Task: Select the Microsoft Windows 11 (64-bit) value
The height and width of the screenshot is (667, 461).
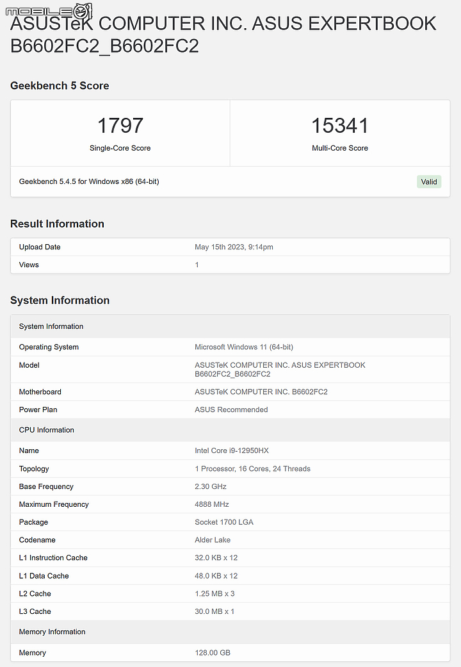Action: tap(244, 347)
